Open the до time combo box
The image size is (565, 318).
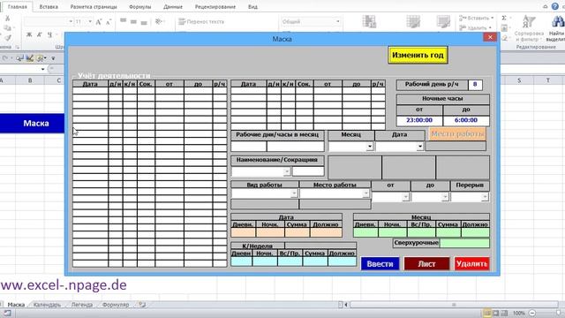click(x=445, y=197)
